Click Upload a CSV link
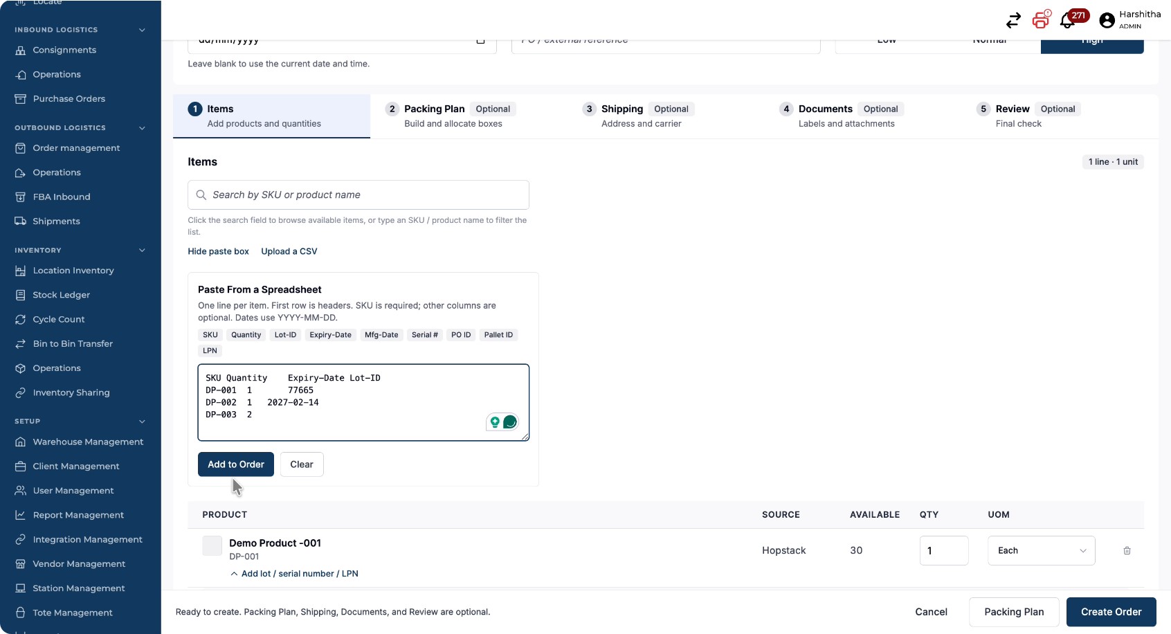This screenshot has height=634, width=1171. click(289, 251)
